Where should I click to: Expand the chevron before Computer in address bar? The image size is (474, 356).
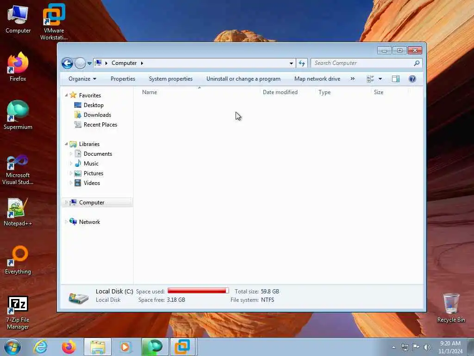(x=106, y=63)
